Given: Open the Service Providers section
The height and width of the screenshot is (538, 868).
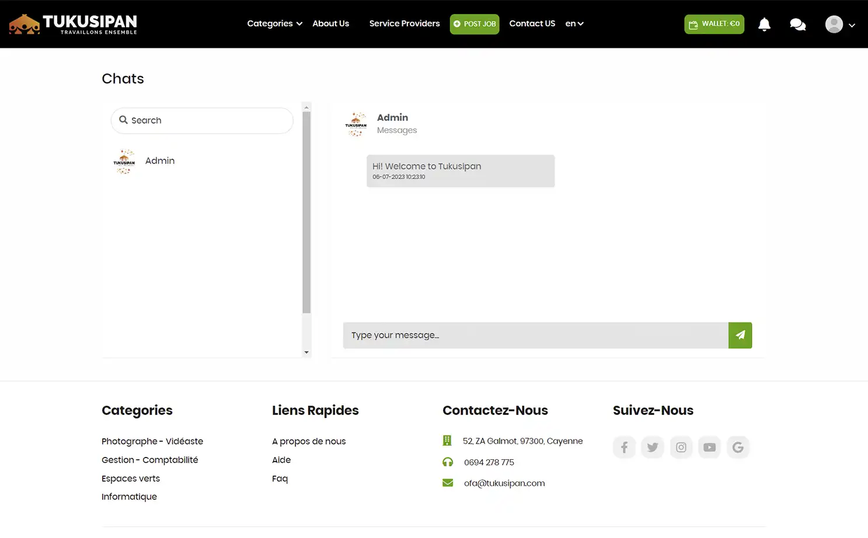Looking at the screenshot, I should click(x=405, y=23).
